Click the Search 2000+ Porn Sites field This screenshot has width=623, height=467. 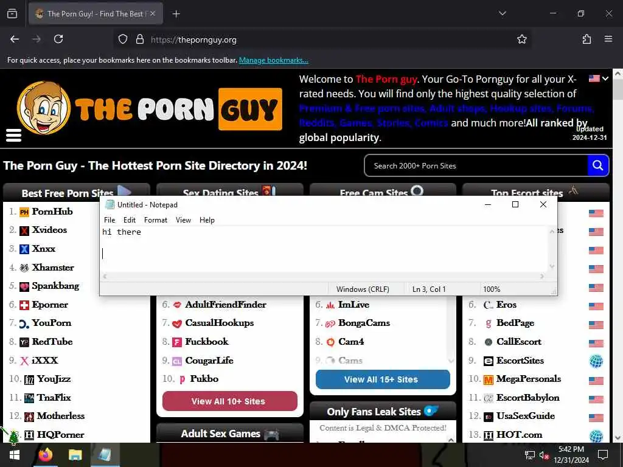(476, 165)
